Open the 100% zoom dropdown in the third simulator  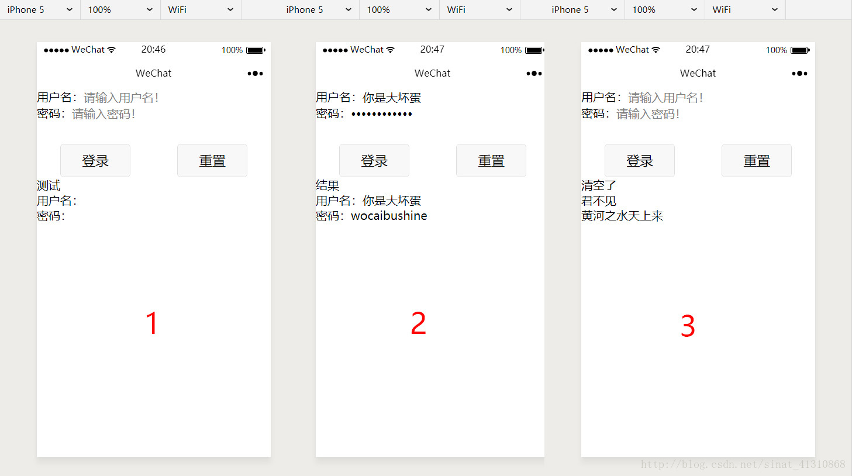coord(665,9)
